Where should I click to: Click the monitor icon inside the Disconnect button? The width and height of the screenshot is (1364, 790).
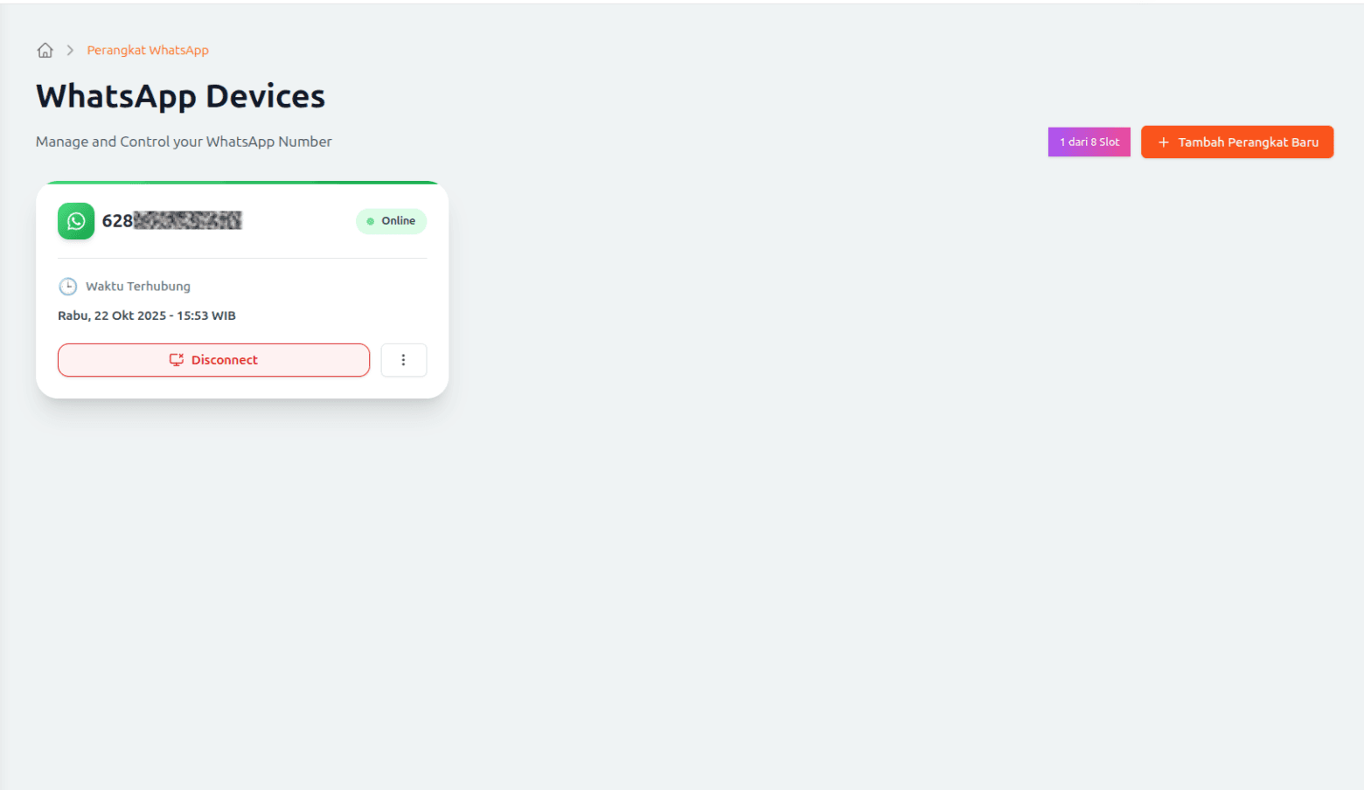(x=177, y=360)
